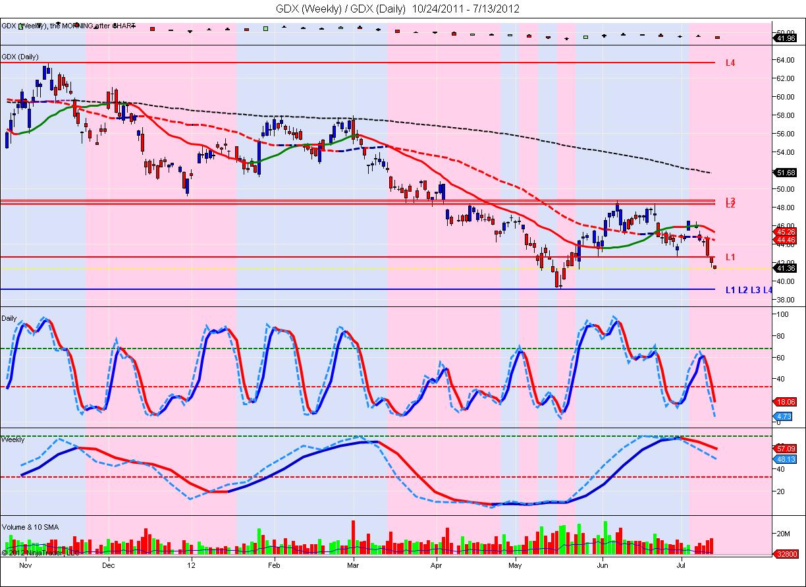Image resolution: width=806 pixels, height=587 pixels.
Task: Select the '12' year date axis label
Action: point(191,565)
